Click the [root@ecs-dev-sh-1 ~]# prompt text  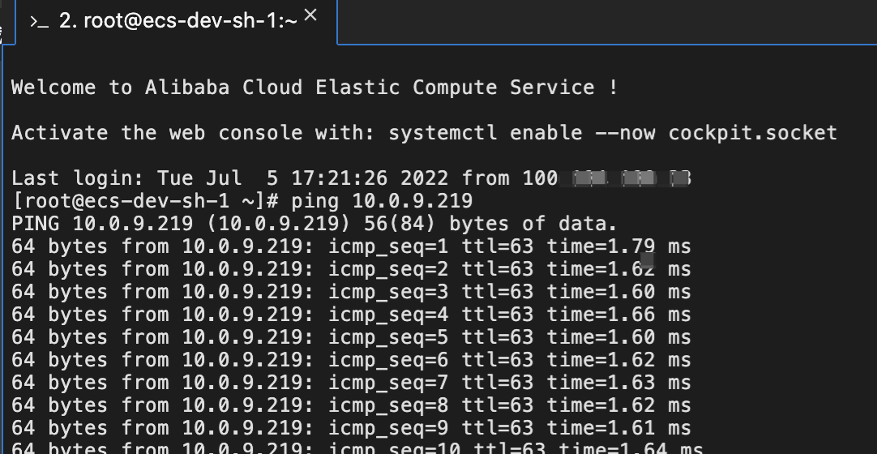(148, 201)
